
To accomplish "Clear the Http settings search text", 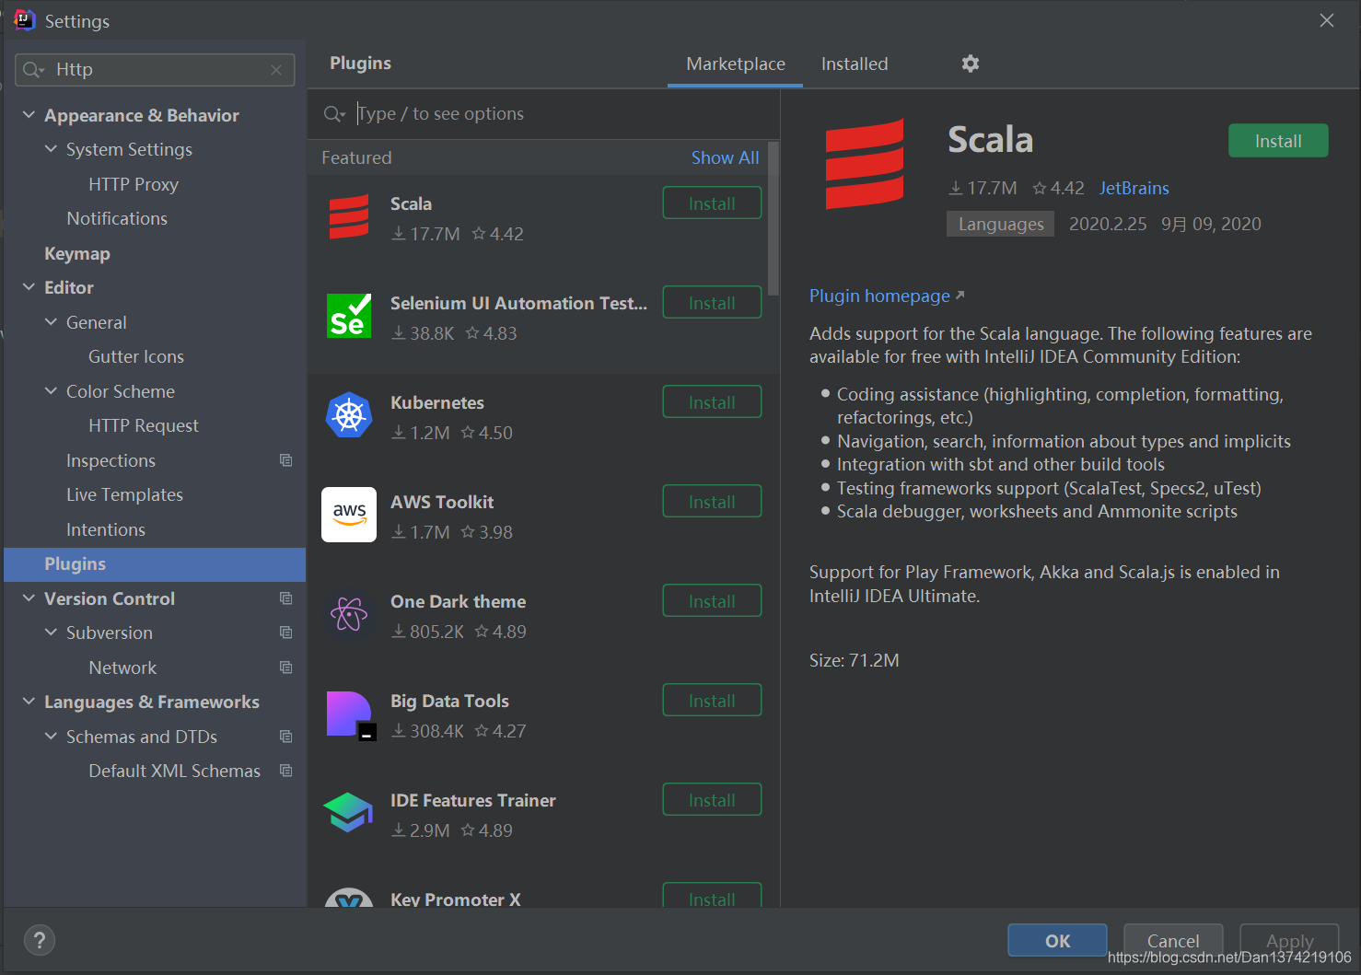I will click(276, 70).
